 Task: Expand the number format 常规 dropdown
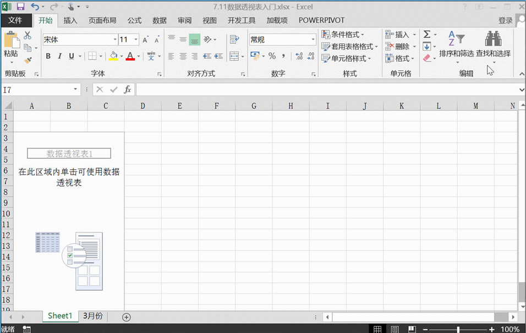[x=313, y=40]
